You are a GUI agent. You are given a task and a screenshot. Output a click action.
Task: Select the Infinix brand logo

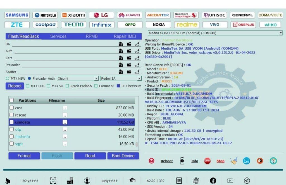point(102,25)
